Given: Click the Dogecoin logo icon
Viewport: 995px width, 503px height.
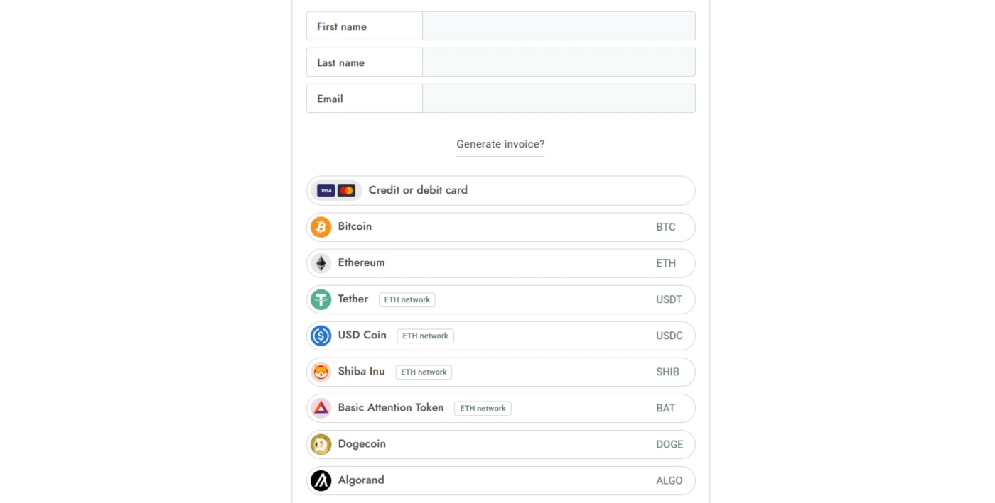Looking at the screenshot, I should 321,444.
